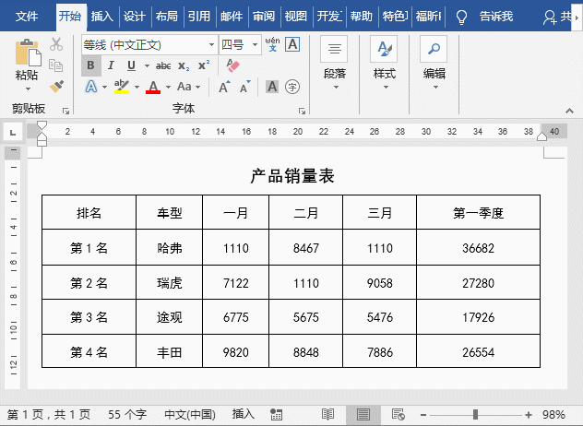The image size is (583, 426).
Task: Click the zoom slider handle
Action: pos(475,415)
